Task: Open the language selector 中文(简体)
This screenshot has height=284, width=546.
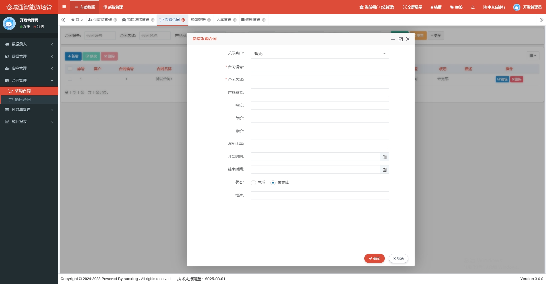Action: click(494, 7)
